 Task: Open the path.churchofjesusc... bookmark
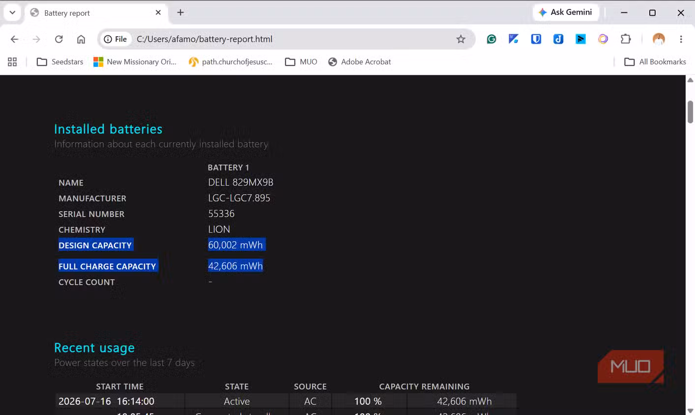click(x=231, y=62)
